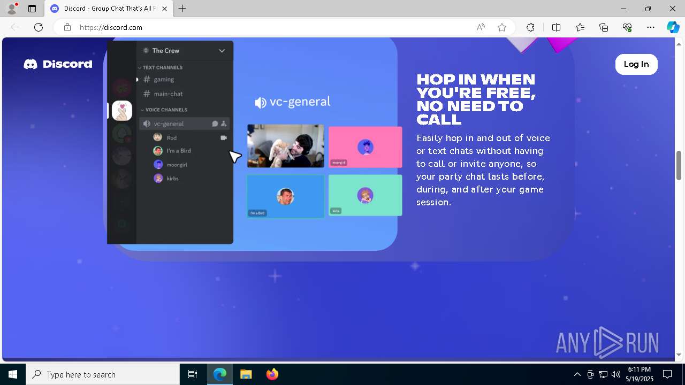Viewport: 685px width, 385px height.
Task: Open the Discord logo home link
Action: [58, 64]
